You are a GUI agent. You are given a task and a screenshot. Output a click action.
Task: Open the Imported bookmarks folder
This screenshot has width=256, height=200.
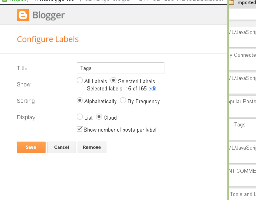[x=243, y=2]
